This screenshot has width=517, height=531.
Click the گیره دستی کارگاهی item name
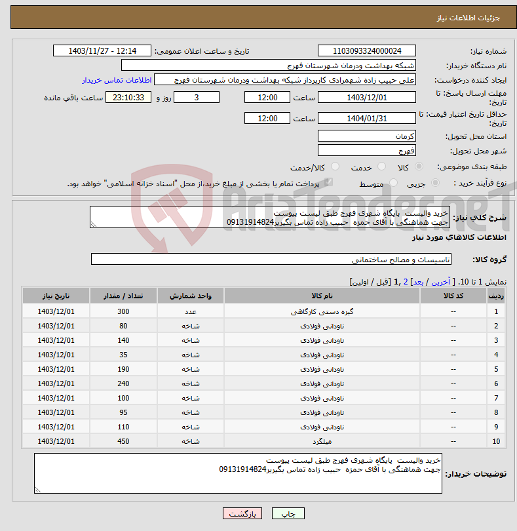coord(322,311)
